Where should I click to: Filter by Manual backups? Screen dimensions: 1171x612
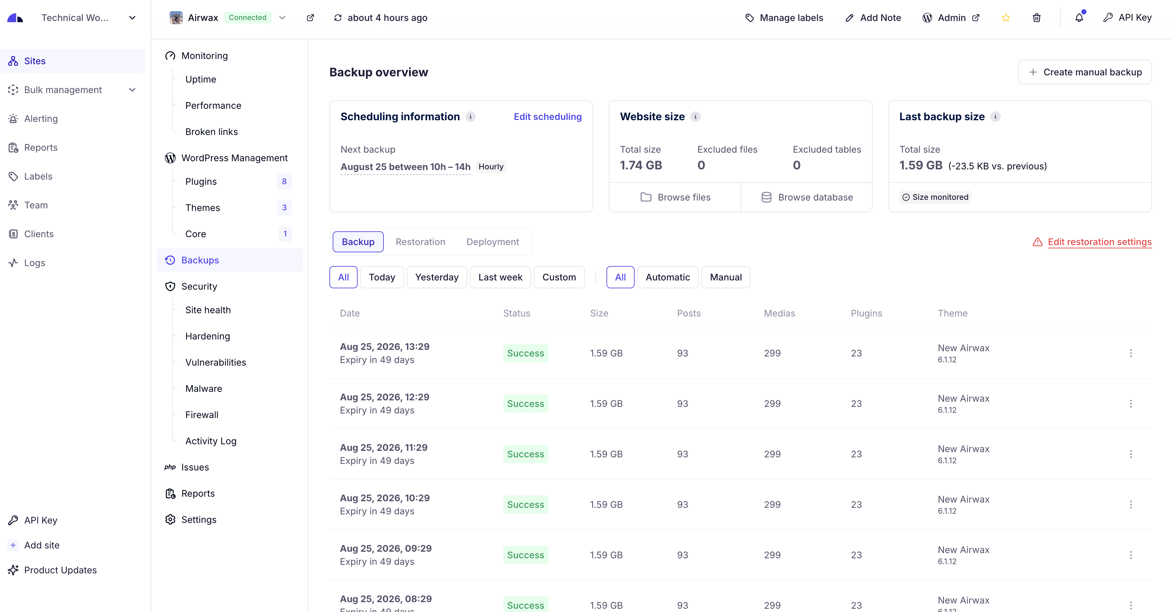click(x=726, y=277)
